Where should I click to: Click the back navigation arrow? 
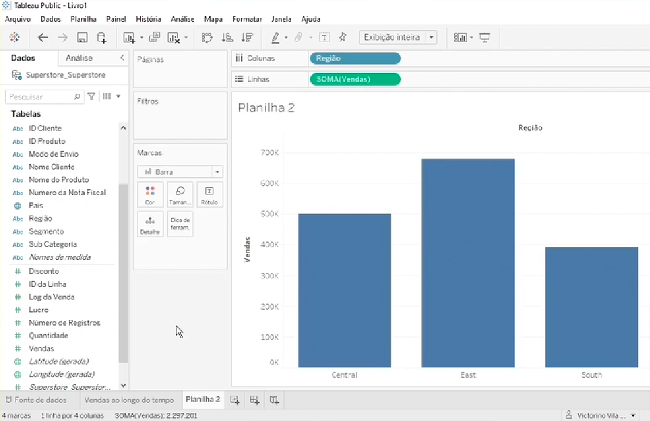[x=43, y=37]
